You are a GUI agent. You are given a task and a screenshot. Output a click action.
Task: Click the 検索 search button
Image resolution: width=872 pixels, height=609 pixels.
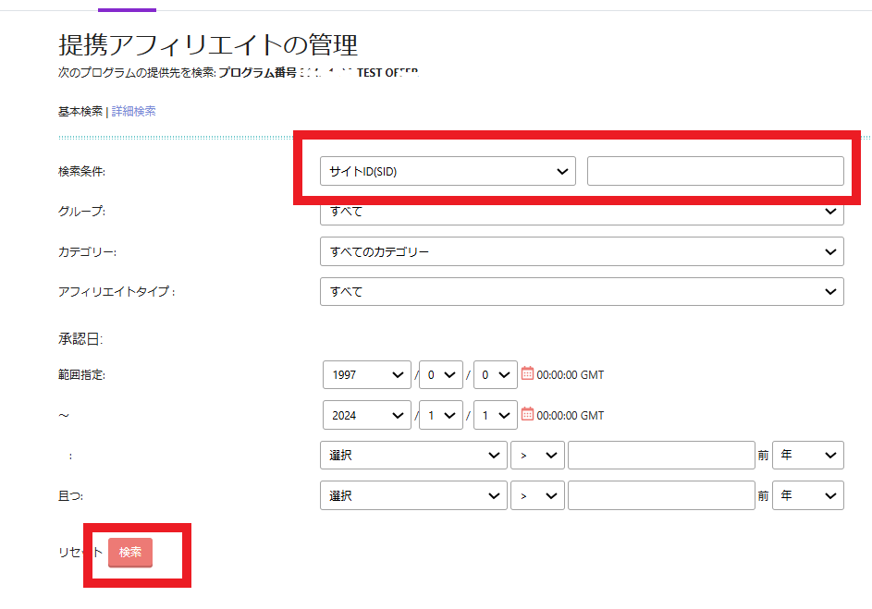coord(130,552)
